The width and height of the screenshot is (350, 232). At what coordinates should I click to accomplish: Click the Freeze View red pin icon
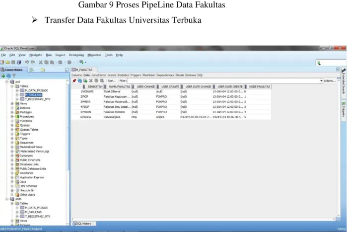(74, 81)
